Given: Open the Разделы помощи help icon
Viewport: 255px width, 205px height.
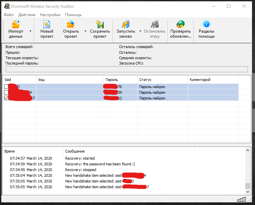Looking at the screenshot, I should coord(206,25).
